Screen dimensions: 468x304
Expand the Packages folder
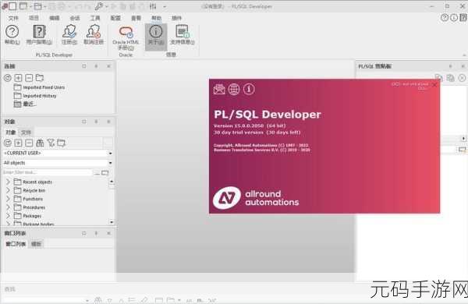coord(8,215)
